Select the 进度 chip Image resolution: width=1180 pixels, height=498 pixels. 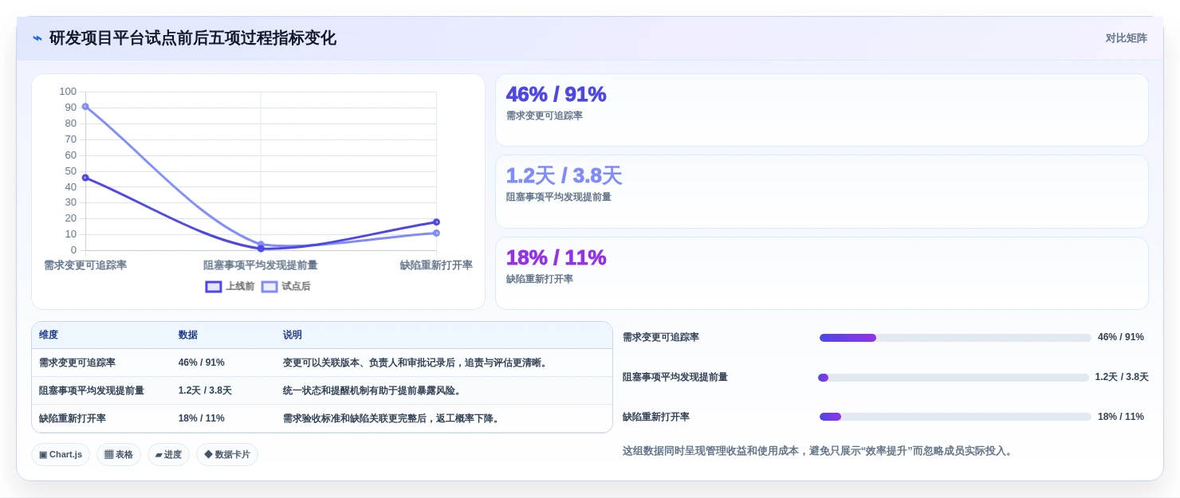[168, 455]
